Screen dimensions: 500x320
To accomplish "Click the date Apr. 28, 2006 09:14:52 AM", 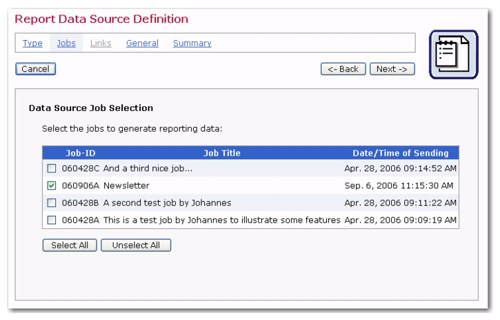I will 401,168.
